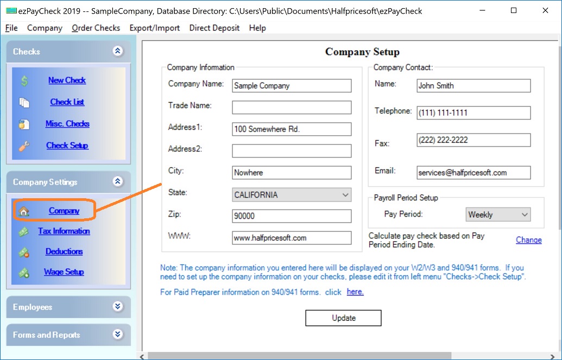The image size is (562, 360).
Task: Click the Company Name field
Action: point(292,86)
